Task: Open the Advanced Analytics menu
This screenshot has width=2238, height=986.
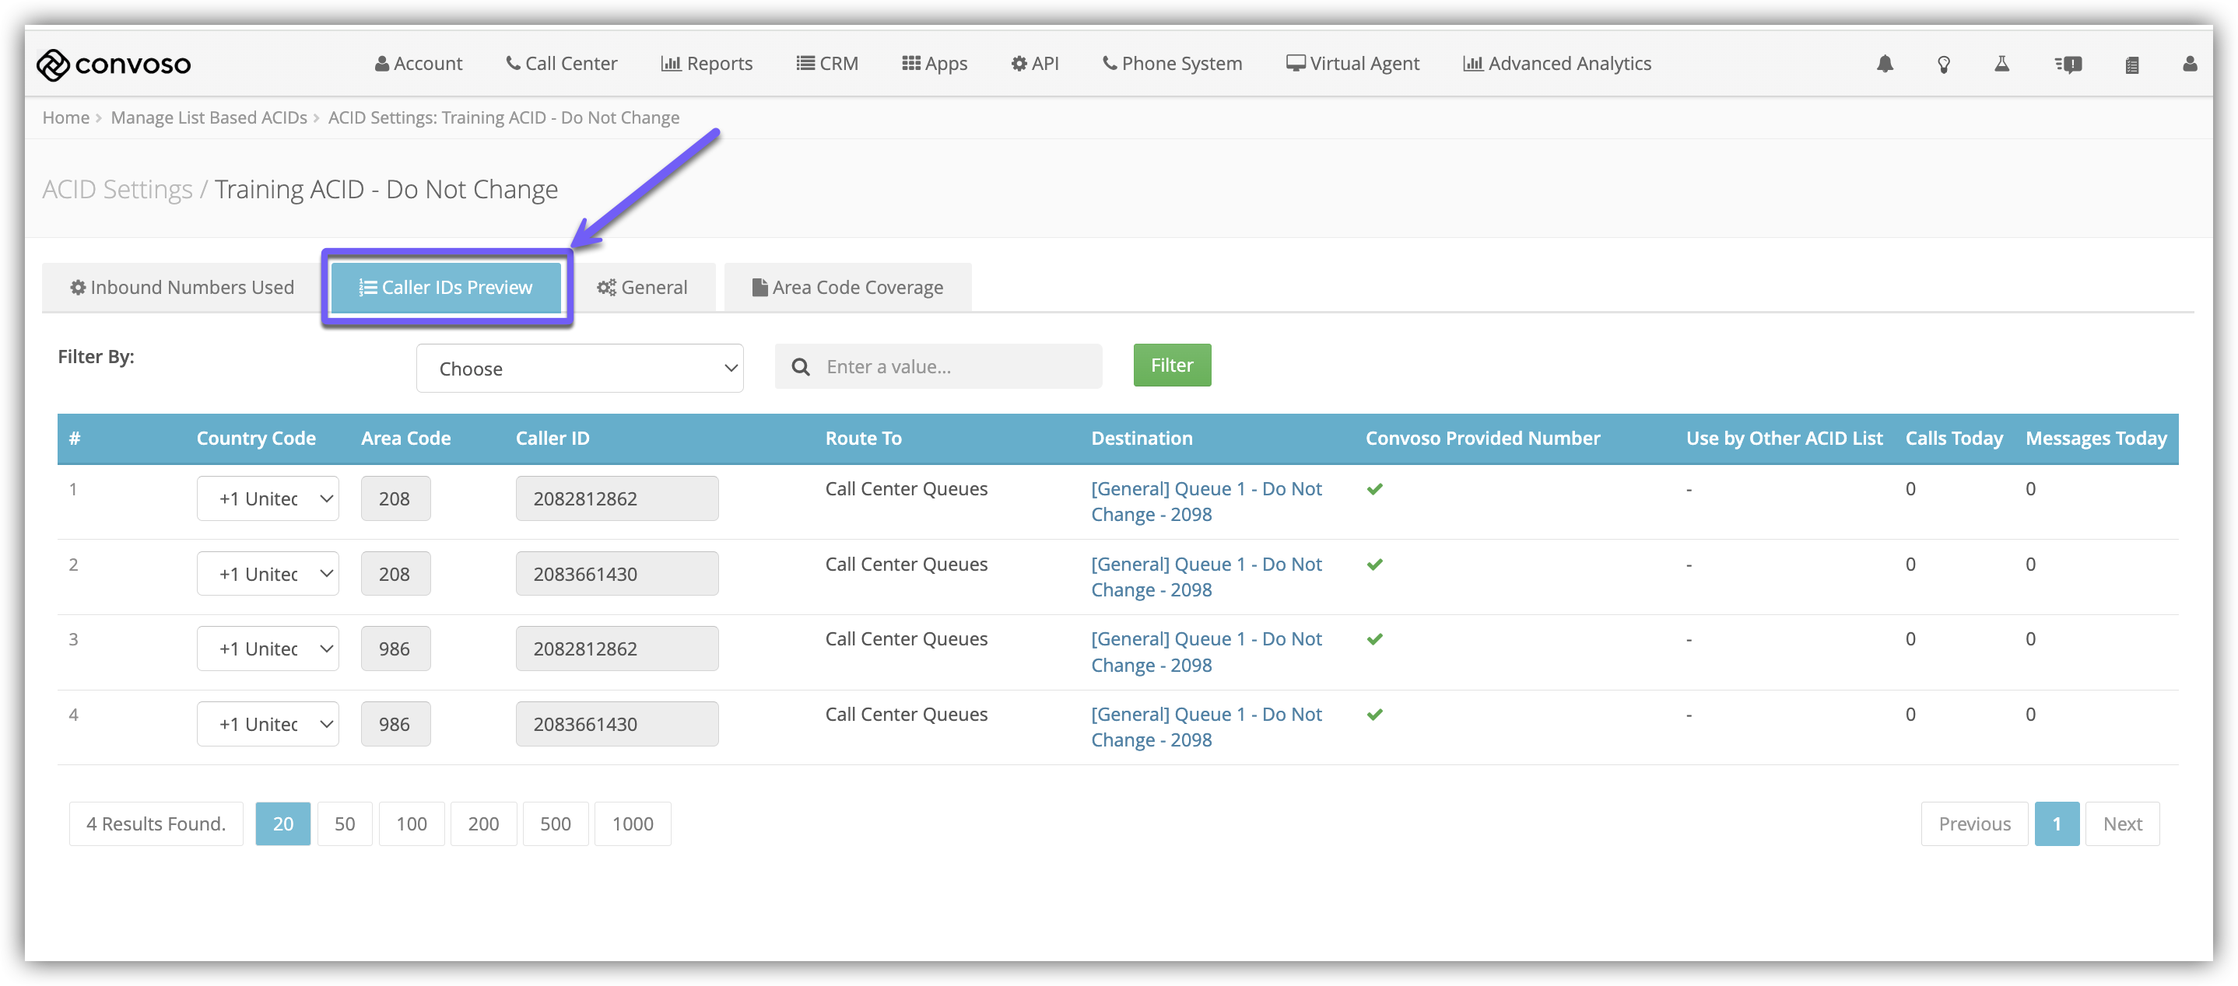Action: (x=1557, y=63)
